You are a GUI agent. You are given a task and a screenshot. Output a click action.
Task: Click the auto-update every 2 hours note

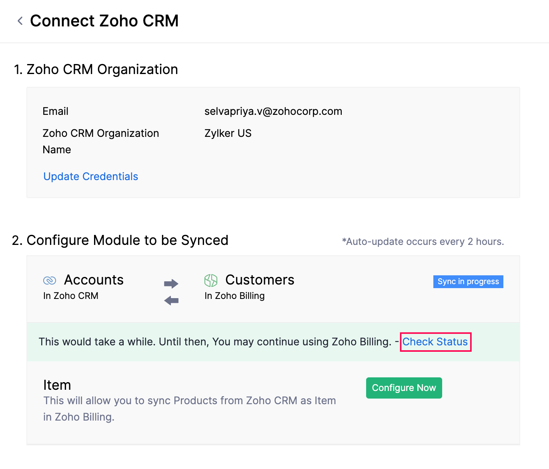pos(423,241)
